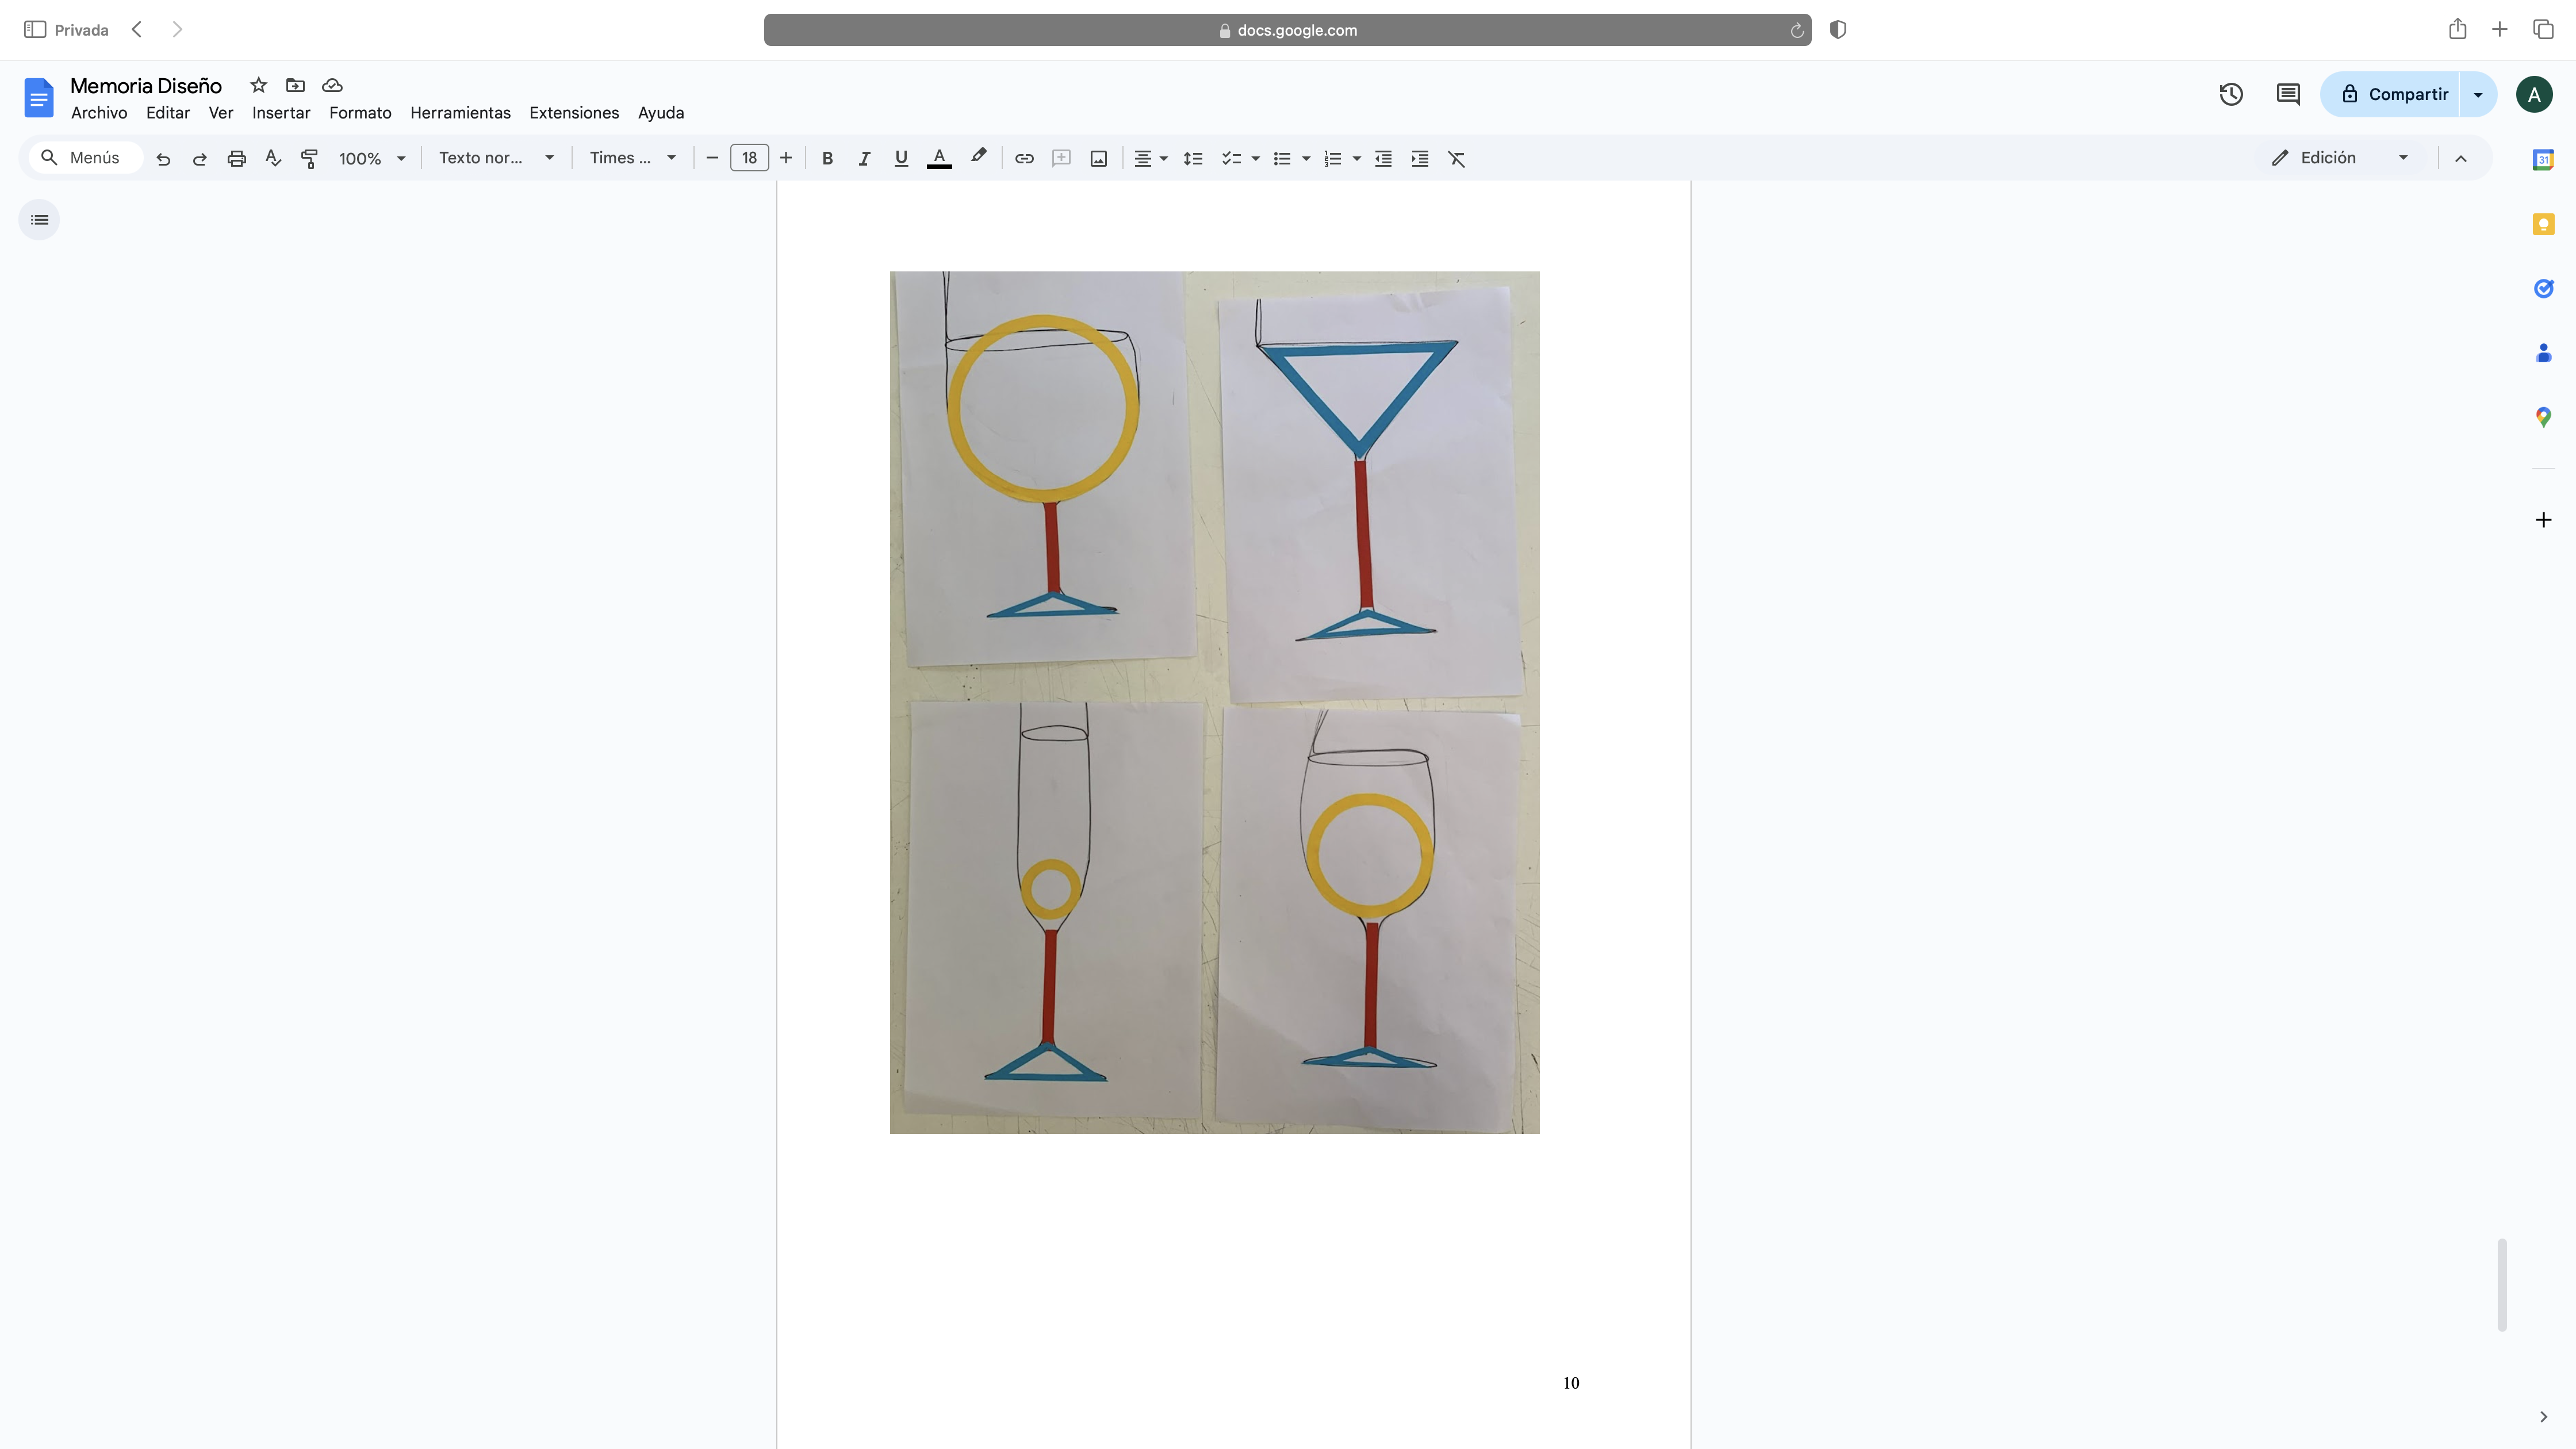Viewport: 2576px width, 1449px height.
Task: Hide the side panel with bottom chevron
Action: (2543, 1417)
